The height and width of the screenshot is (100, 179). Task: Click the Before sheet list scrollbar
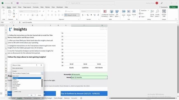coord(42,83)
